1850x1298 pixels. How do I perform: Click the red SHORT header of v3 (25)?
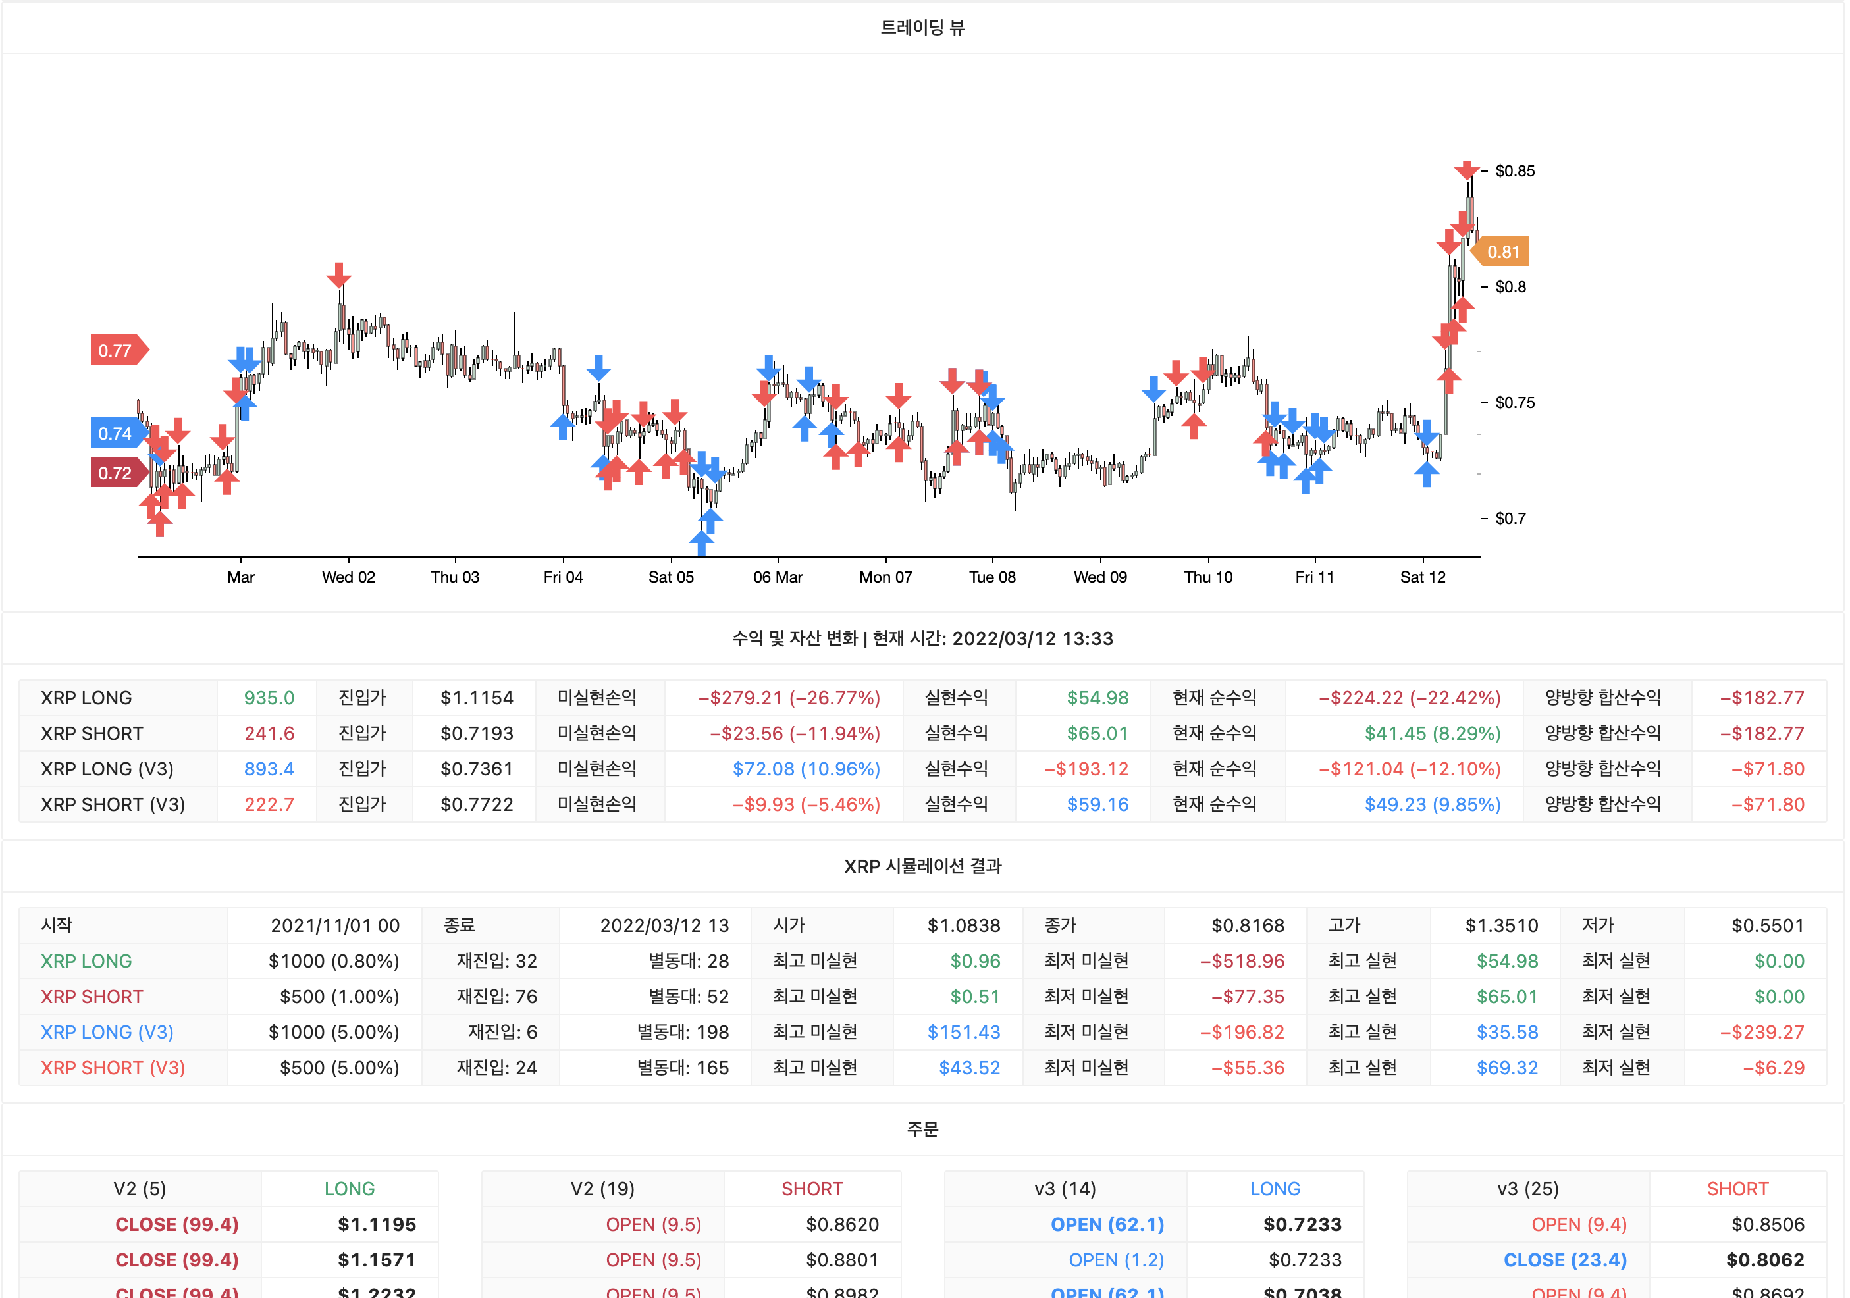(x=1737, y=1189)
